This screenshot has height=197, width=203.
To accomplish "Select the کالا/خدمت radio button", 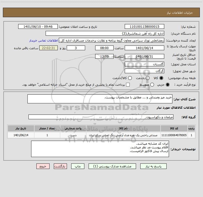I will click(x=130, y=78).
